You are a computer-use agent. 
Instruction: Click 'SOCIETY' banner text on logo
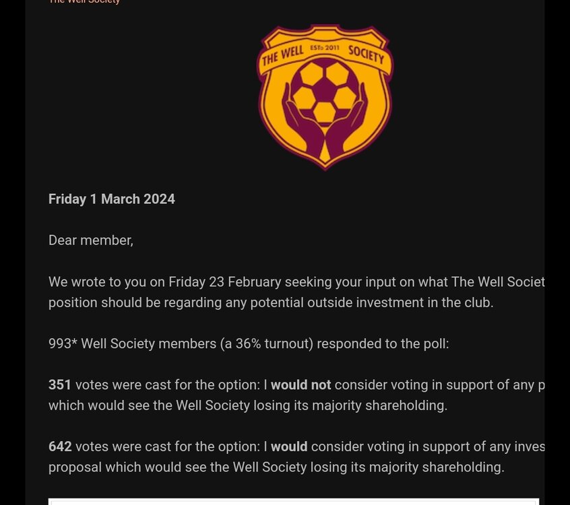[x=366, y=55]
